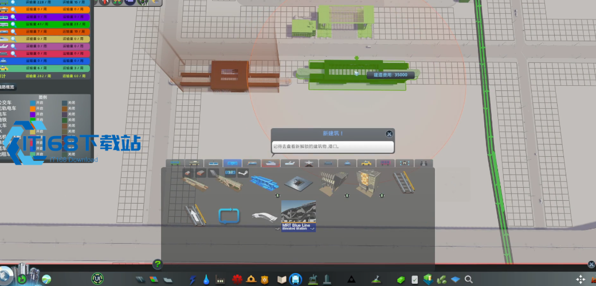
Task: Switch to the yellow taxi tab
Action: coord(366,163)
